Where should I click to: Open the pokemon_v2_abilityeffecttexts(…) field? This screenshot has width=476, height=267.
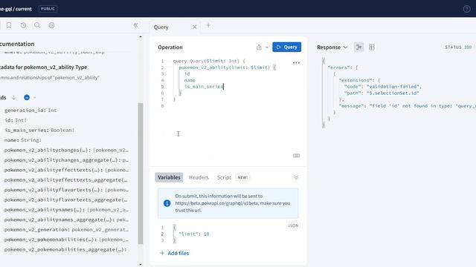tap(66, 170)
